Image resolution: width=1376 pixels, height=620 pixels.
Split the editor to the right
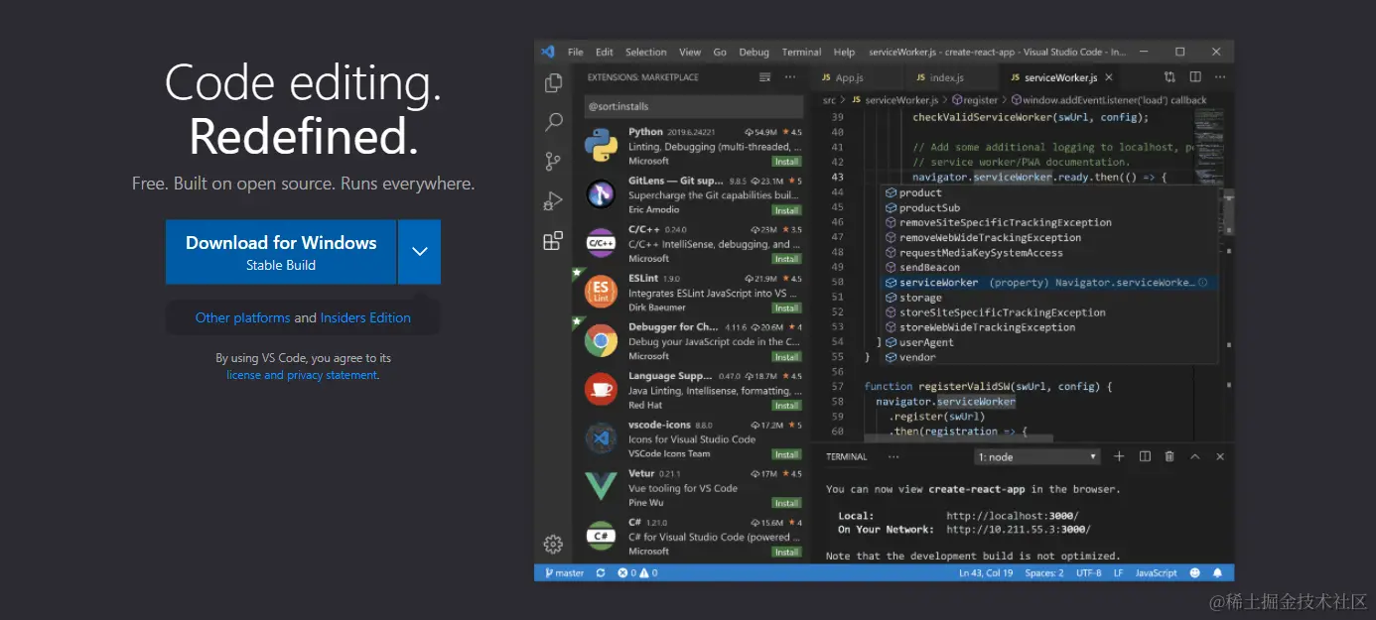pos(1195,77)
